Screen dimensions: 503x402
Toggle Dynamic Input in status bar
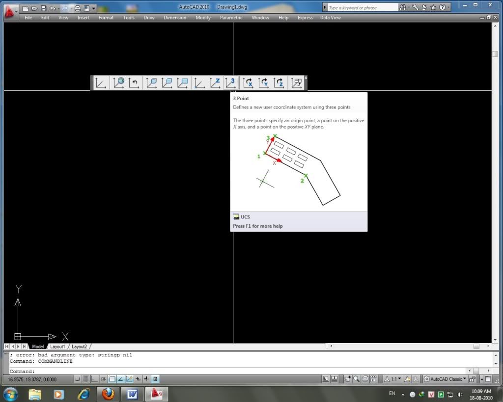click(138, 379)
